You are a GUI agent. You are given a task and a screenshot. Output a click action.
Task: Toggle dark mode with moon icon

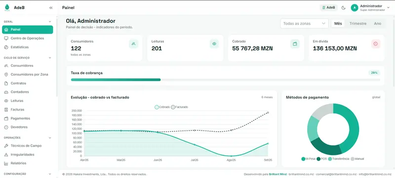[x=343, y=8]
